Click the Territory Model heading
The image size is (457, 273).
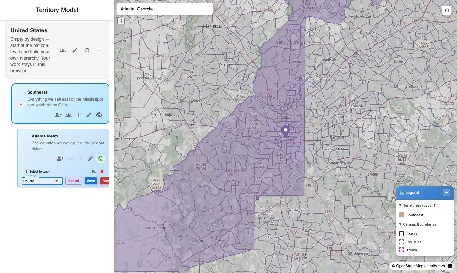[57, 10]
